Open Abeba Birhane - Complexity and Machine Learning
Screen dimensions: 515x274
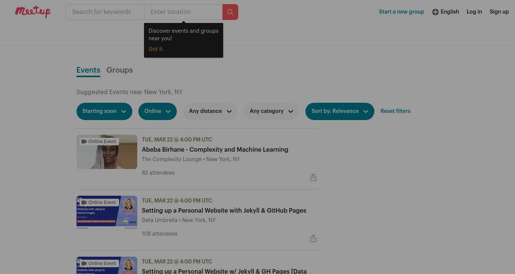[x=215, y=150]
